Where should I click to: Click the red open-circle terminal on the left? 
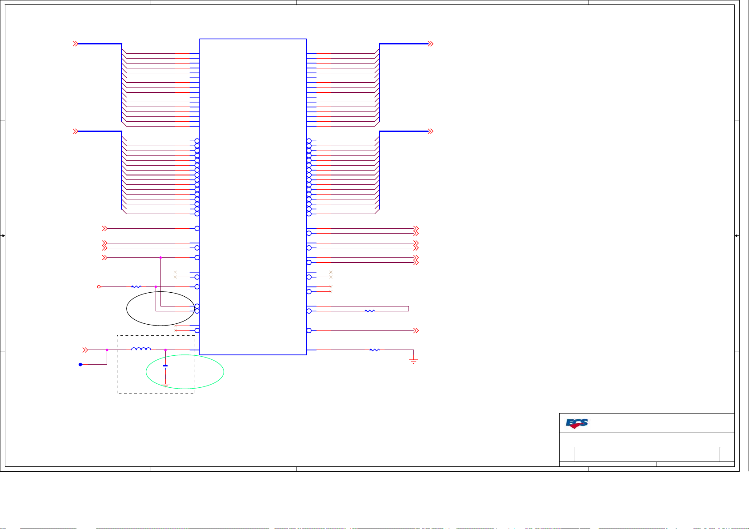click(x=99, y=287)
